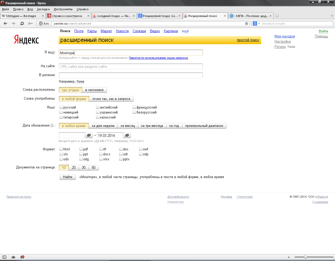Screen dimensions: 335x261
Task: Click the Яндекс logo
Action: click(26, 39)
